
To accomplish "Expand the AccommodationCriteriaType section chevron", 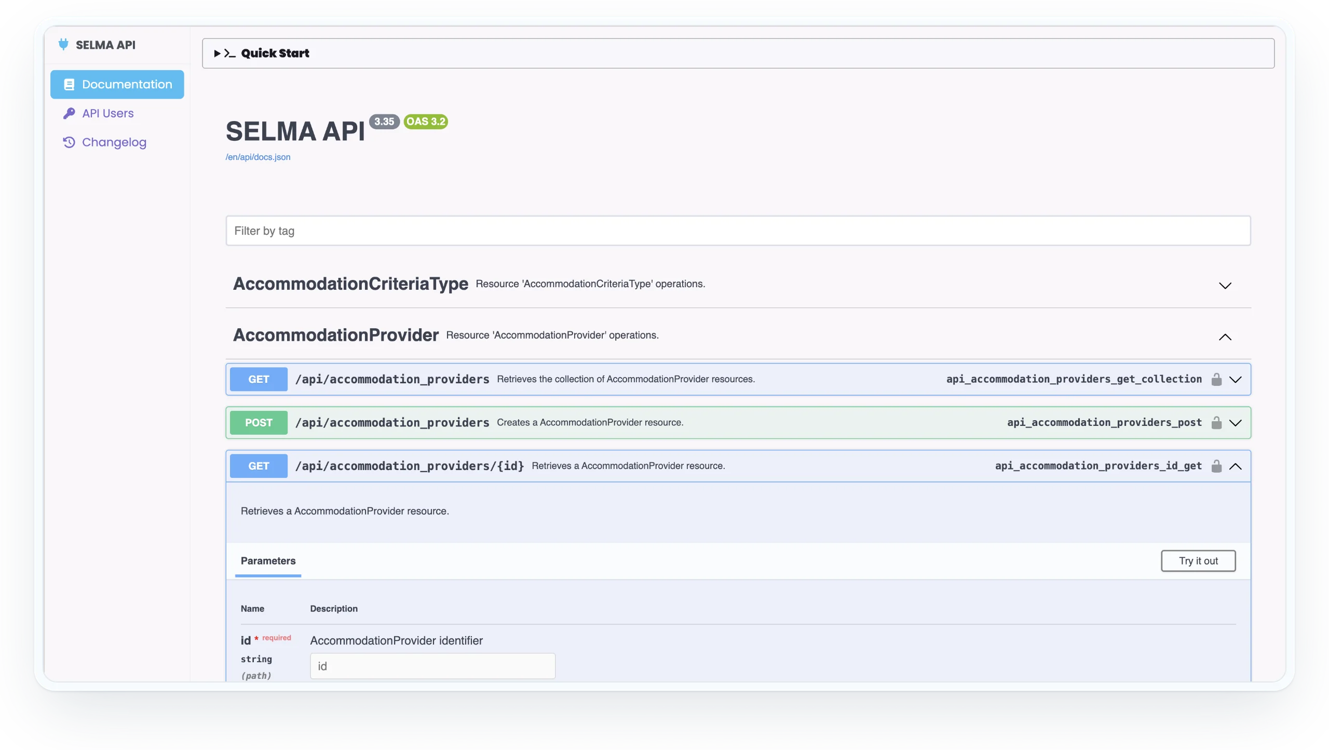I will [x=1225, y=286].
